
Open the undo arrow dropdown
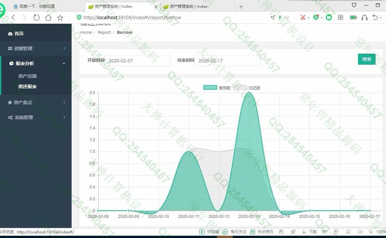(x=380, y=18)
